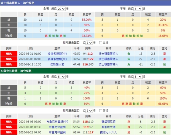Open 華盛頓巫師 team link

[108, 122]
